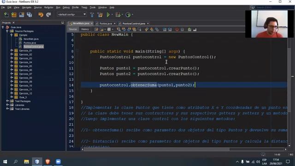The height and width of the screenshot is (166, 295).
Task: Click the Find Previous Occurrence icon
Action: [x=124, y=30]
